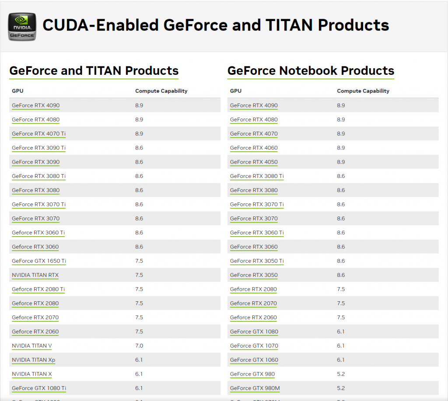The image size is (448, 401).
Task: Click the 8.6 value for RTX 3050 Ti
Action: pyautogui.click(x=341, y=261)
